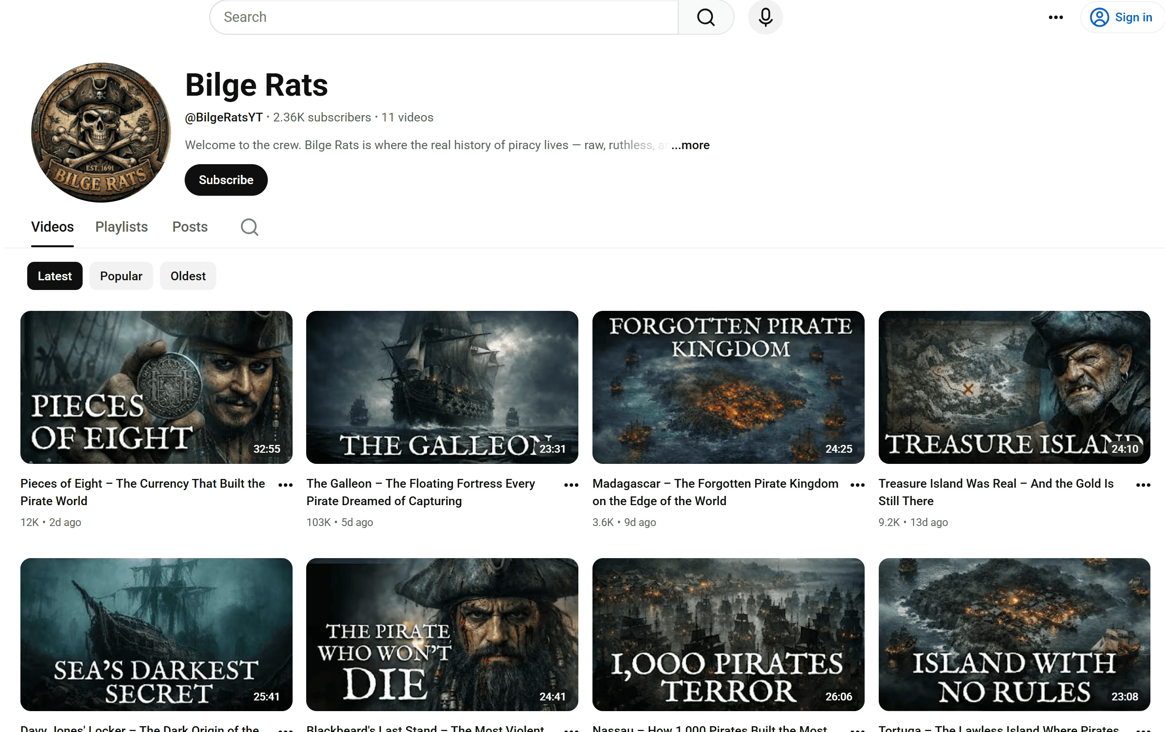Open options menu for Pieces of Eight video
Viewport: 1165px width, 732px height.
pos(285,485)
